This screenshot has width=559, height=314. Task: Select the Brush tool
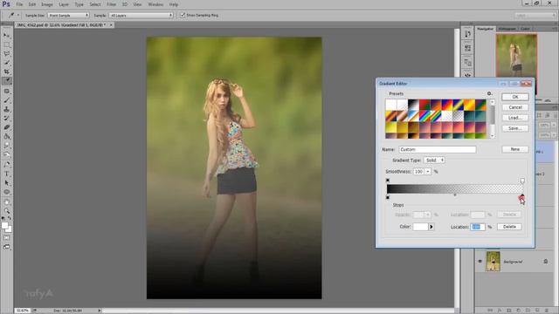[x=6, y=100]
